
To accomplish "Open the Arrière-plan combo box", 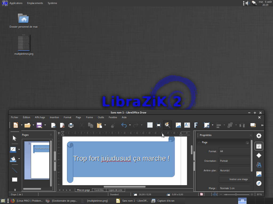I will [x=235, y=171].
